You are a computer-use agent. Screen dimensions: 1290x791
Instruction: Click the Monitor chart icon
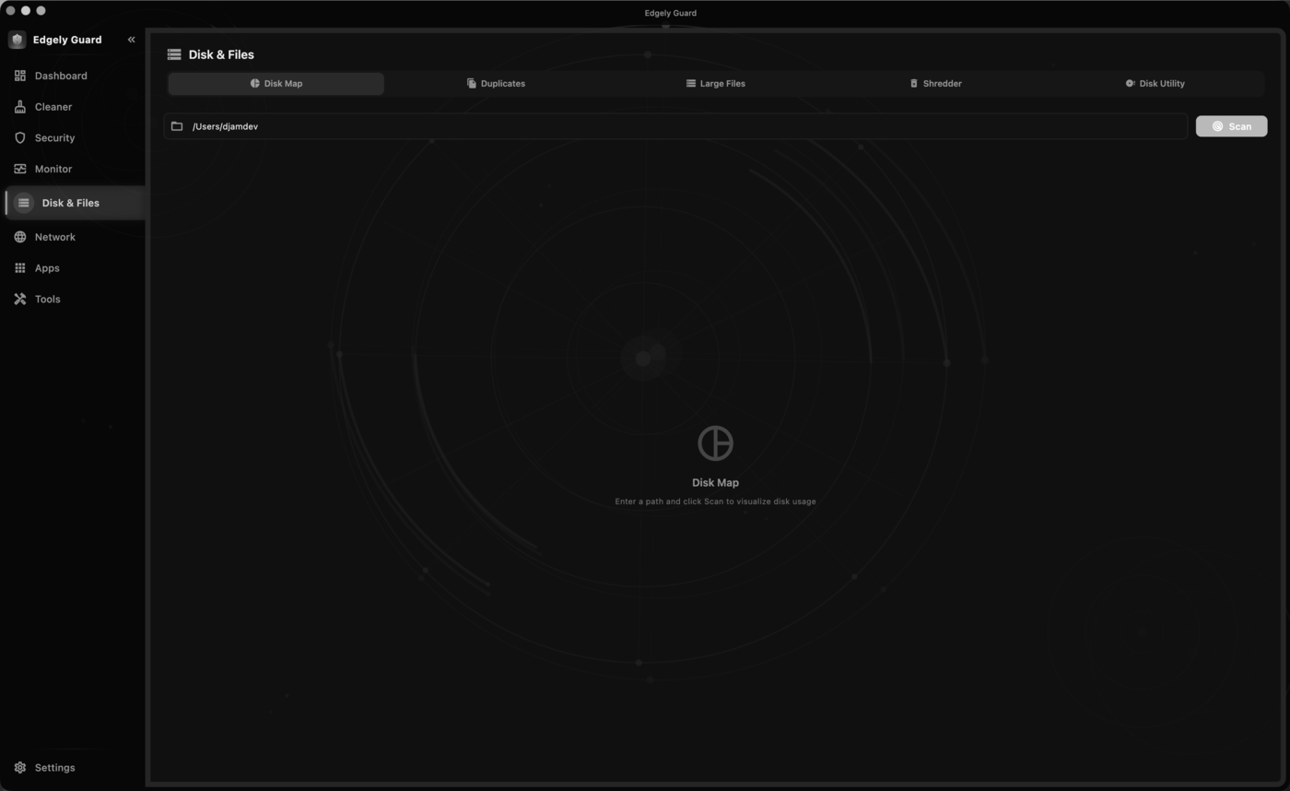(x=20, y=169)
